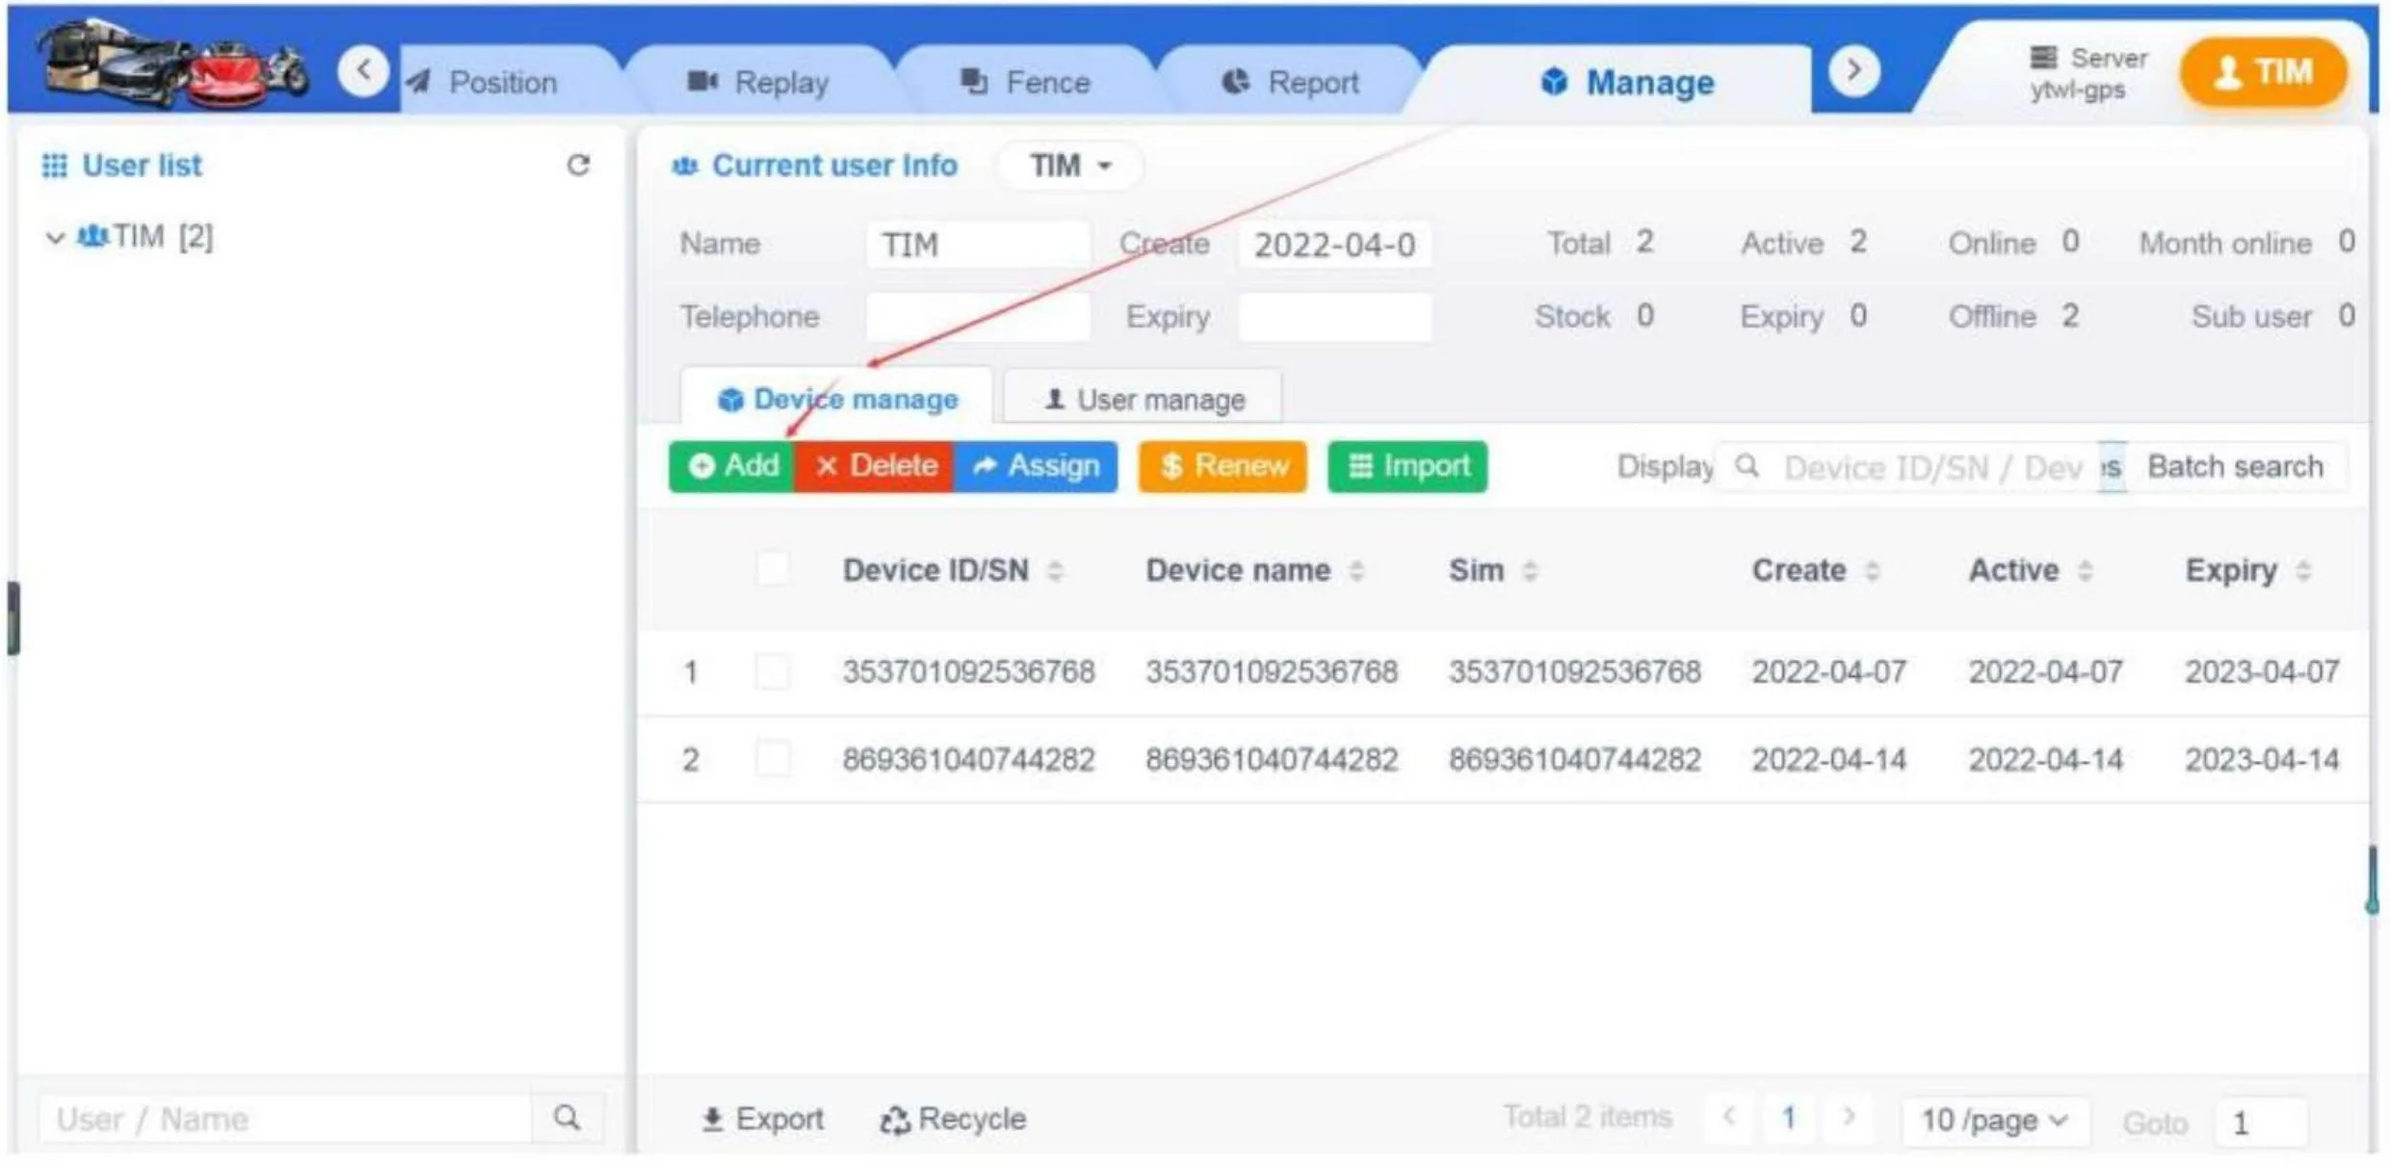This screenshot has width=2390, height=1176.
Task: Click the right tab-scroll arrow
Action: (x=1853, y=70)
